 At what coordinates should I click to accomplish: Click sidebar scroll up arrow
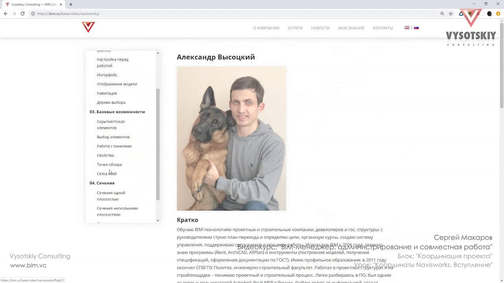pyautogui.click(x=158, y=53)
